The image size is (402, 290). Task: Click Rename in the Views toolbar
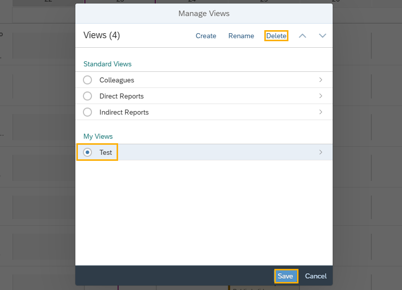241,36
